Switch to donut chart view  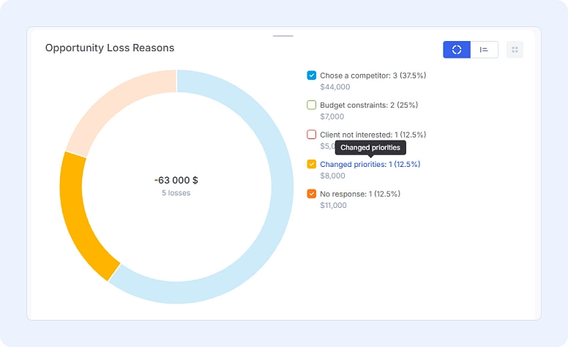(457, 50)
